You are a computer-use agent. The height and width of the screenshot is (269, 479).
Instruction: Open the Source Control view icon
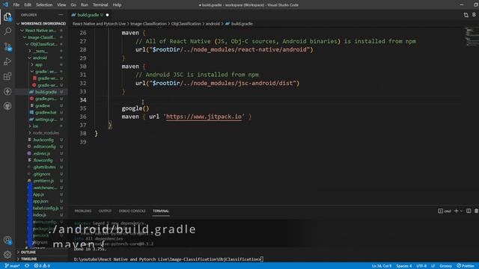click(7, 46)
